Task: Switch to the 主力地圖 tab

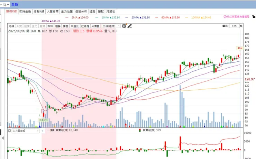Action: (x=67, y=12)
